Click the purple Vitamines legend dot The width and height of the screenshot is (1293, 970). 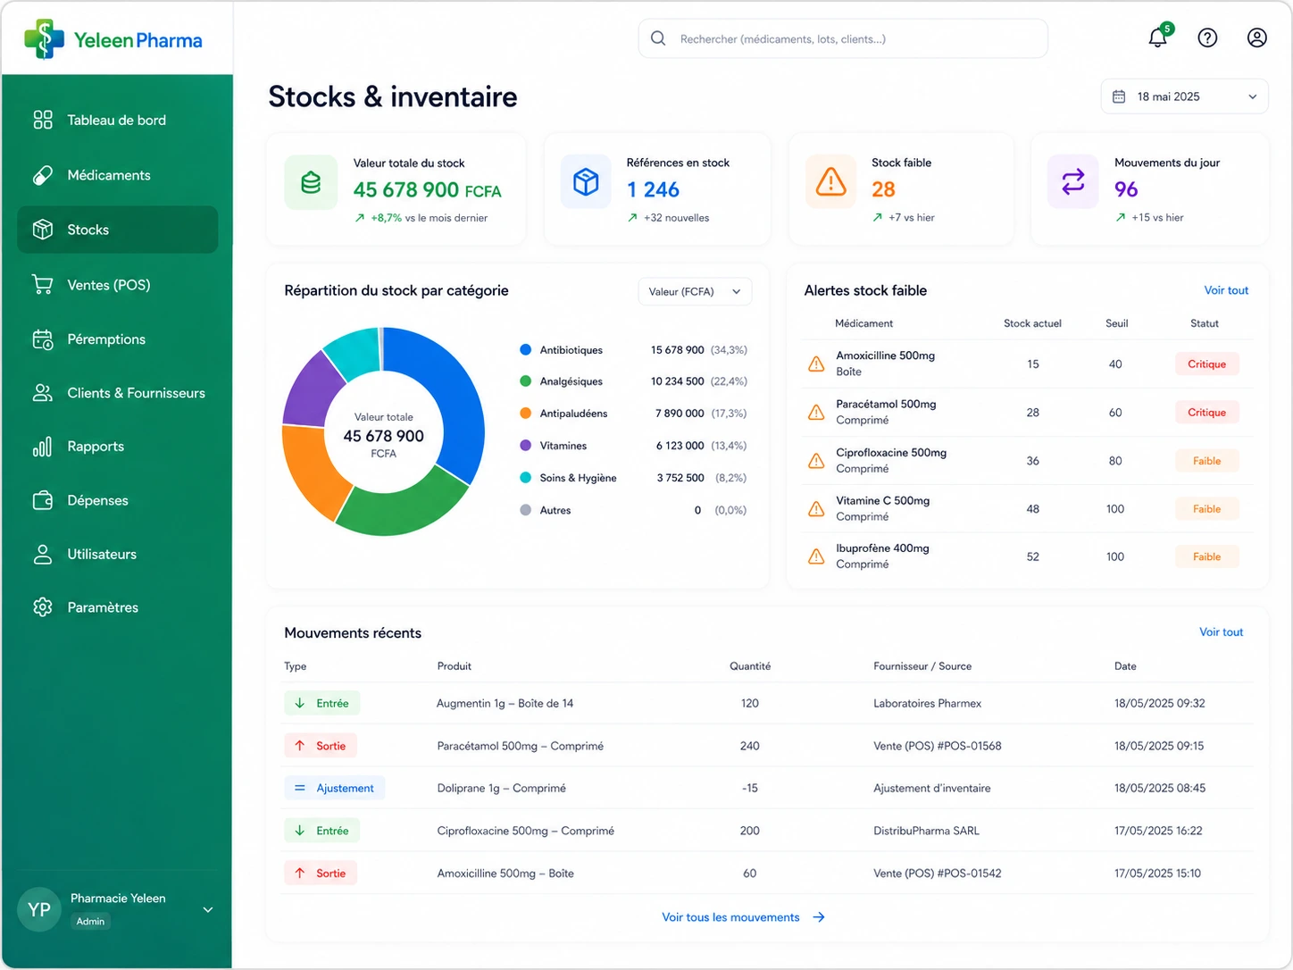(526, 445)
